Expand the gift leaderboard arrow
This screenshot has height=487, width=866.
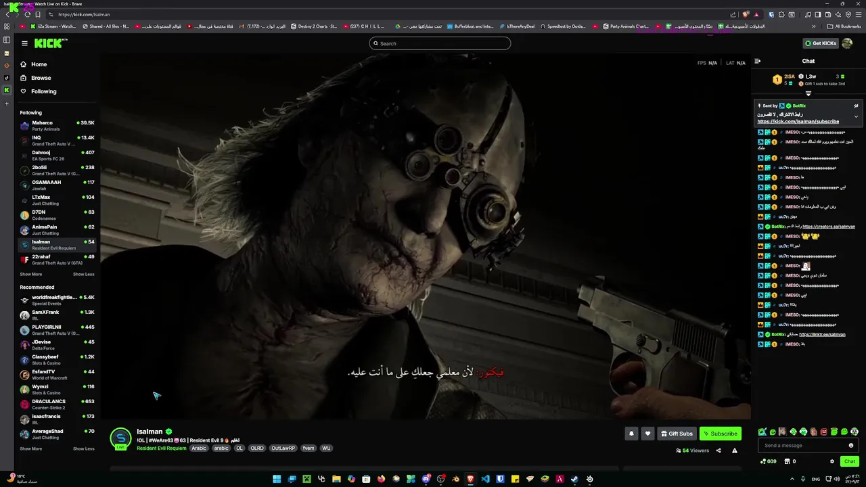(808, 93)
